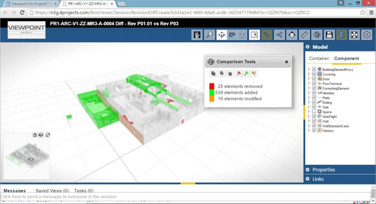Click the green added-elements swatch

point(212,92)
